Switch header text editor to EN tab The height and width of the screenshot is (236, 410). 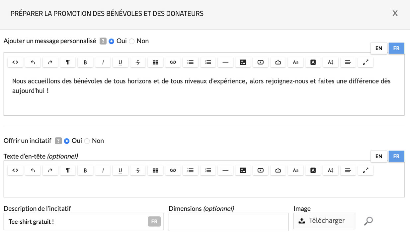click(x=379, y=156)
